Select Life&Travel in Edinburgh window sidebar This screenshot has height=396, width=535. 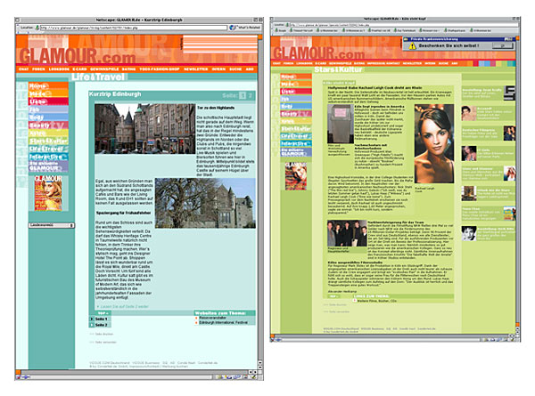(x=48, y=149)
